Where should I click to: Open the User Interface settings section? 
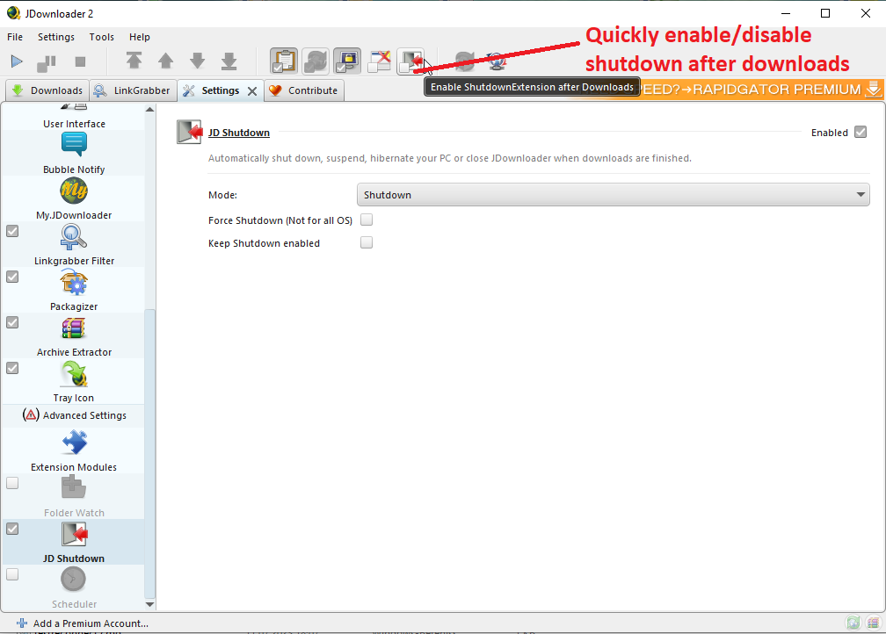click(74, 116)
